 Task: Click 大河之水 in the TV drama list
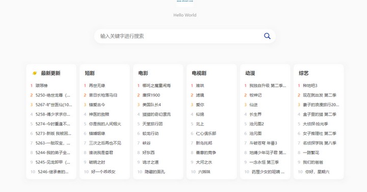(204, 162)
